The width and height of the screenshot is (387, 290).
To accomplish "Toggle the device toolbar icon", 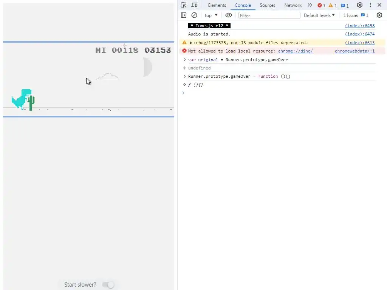I will pyautogui.click(x=195, y=5).
